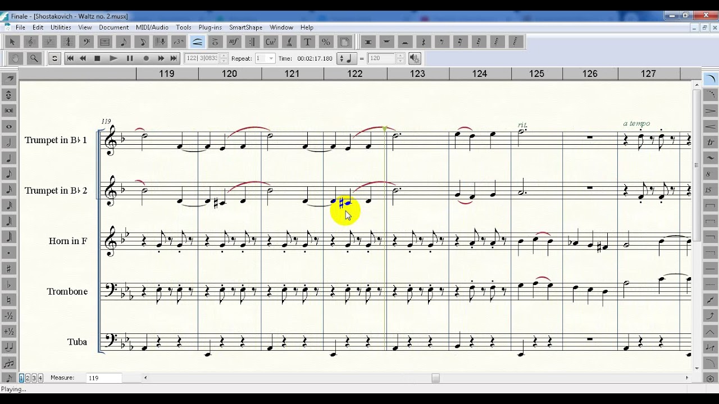The width and height of the screenshot is (719, 404).
Task: Select the Zoom magnifier tool
Action: 34,58
